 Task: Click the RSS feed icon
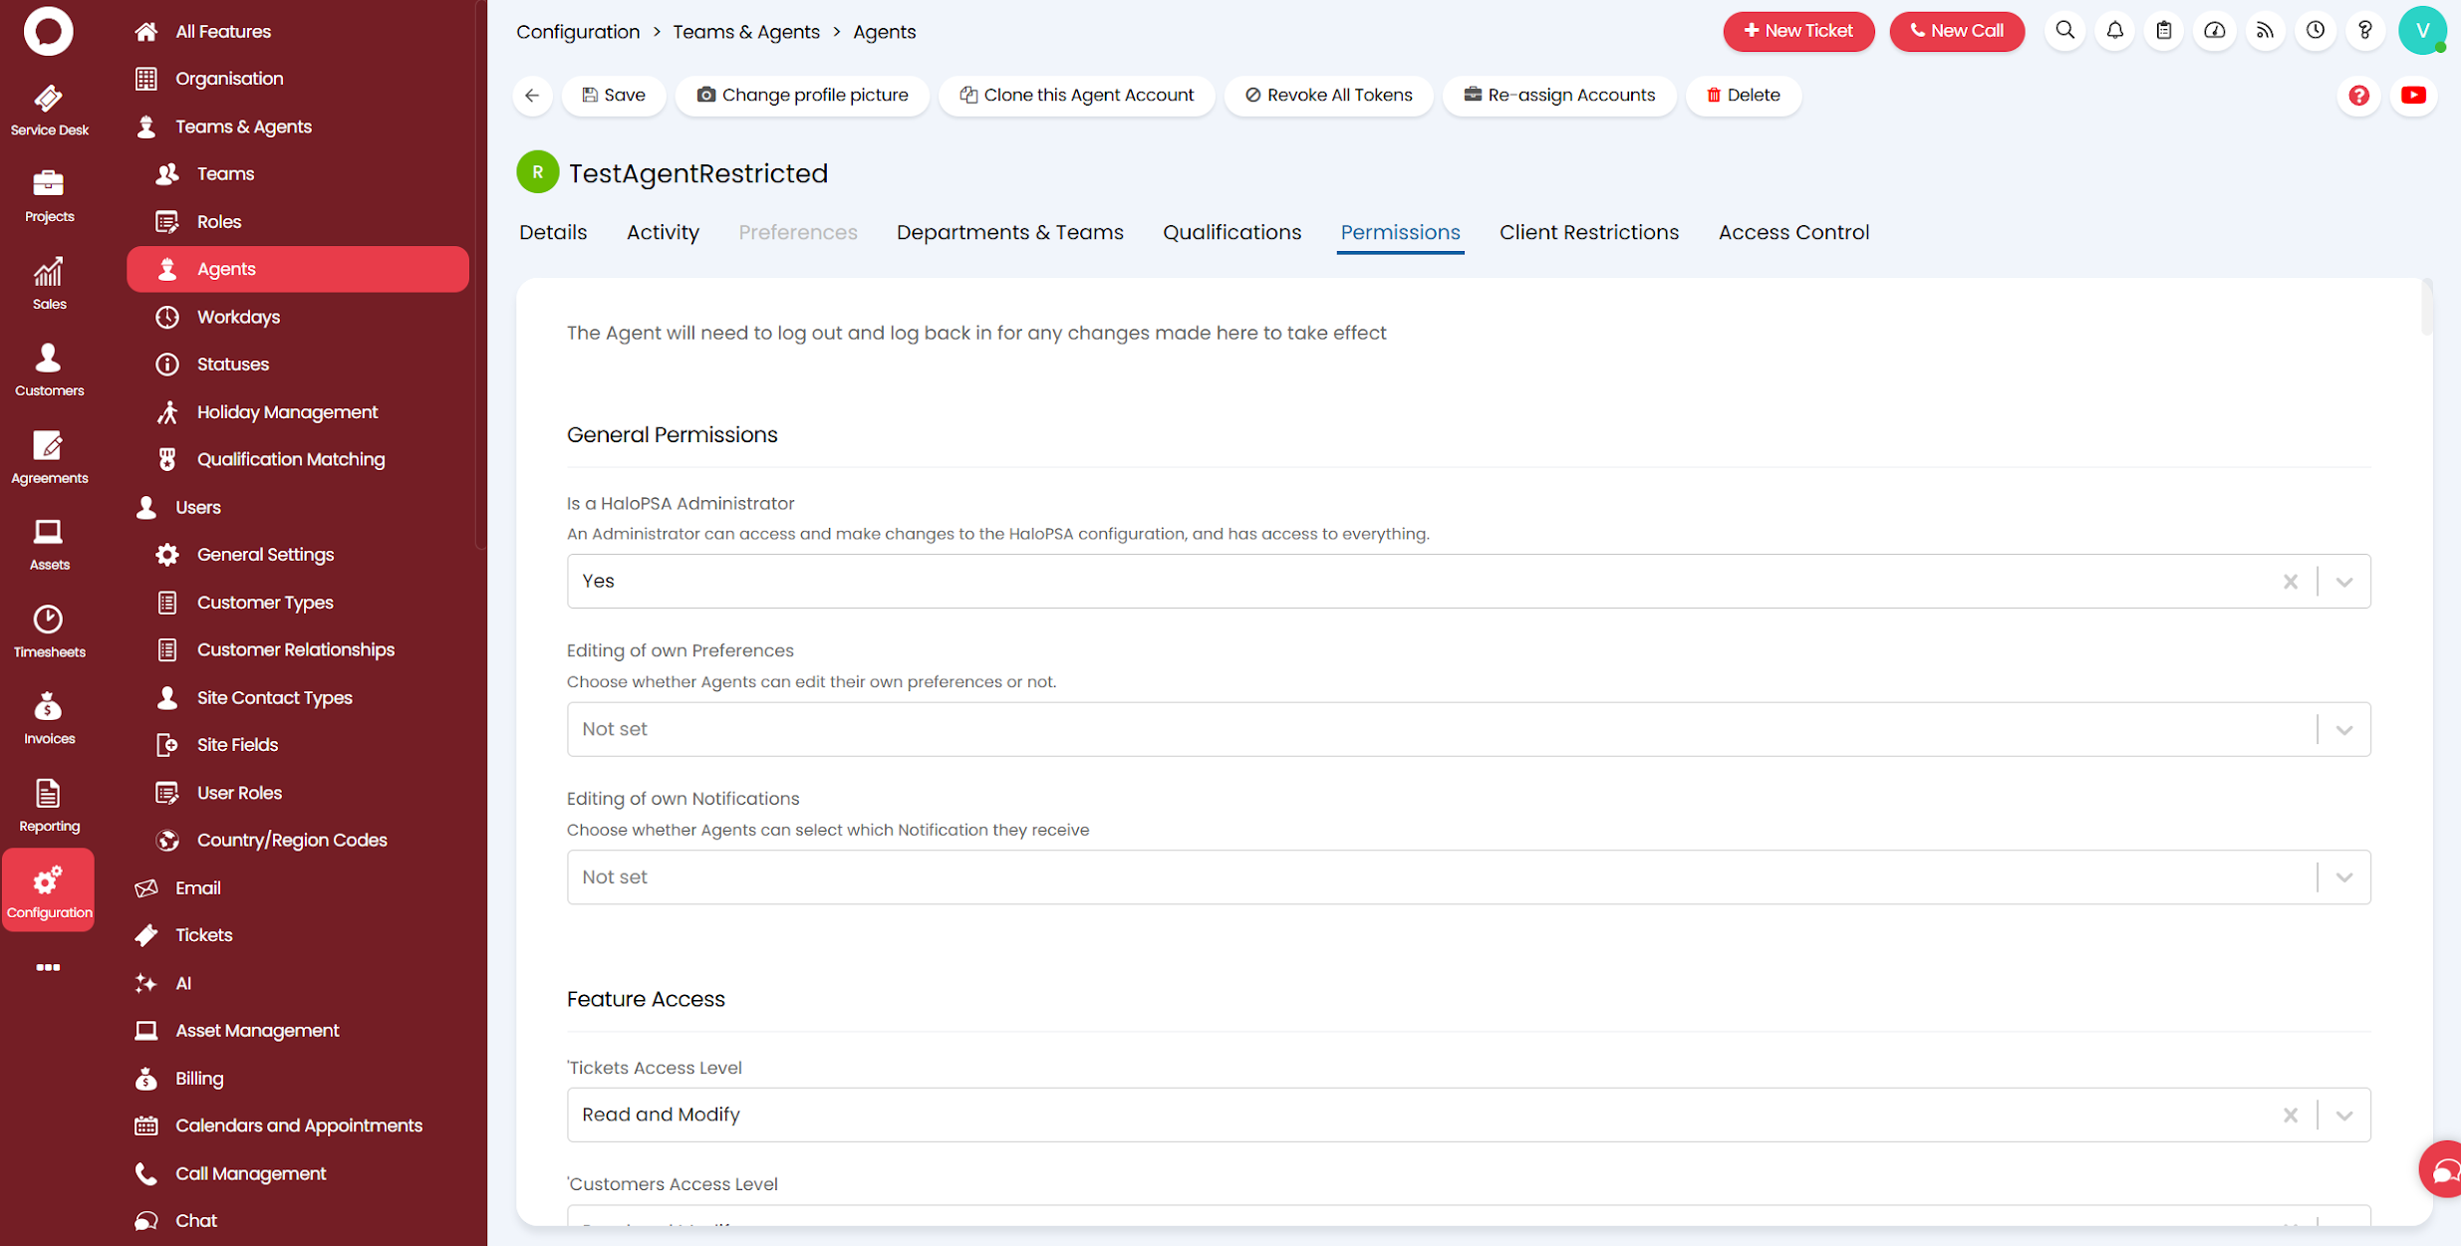tap(2265, 31)
